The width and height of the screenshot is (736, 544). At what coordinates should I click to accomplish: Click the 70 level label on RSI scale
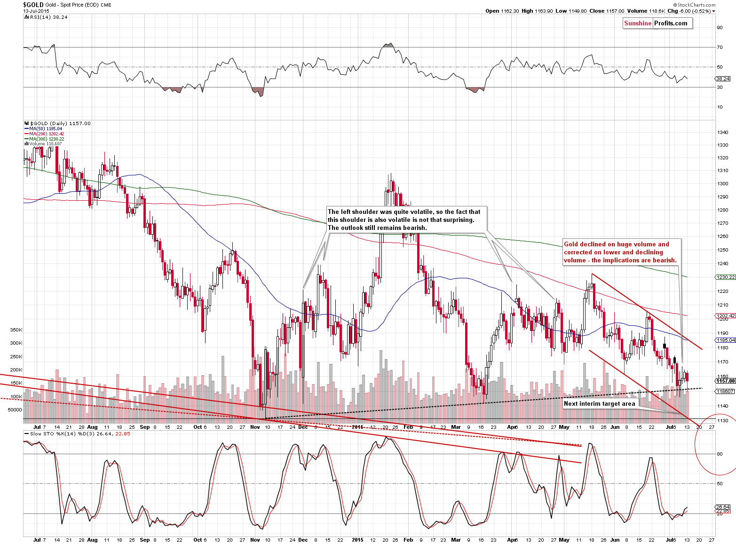tap(720, 47)
